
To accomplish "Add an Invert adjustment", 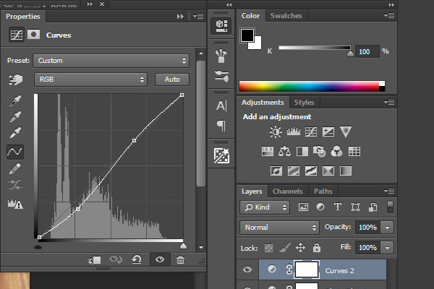I will point(276,171).
